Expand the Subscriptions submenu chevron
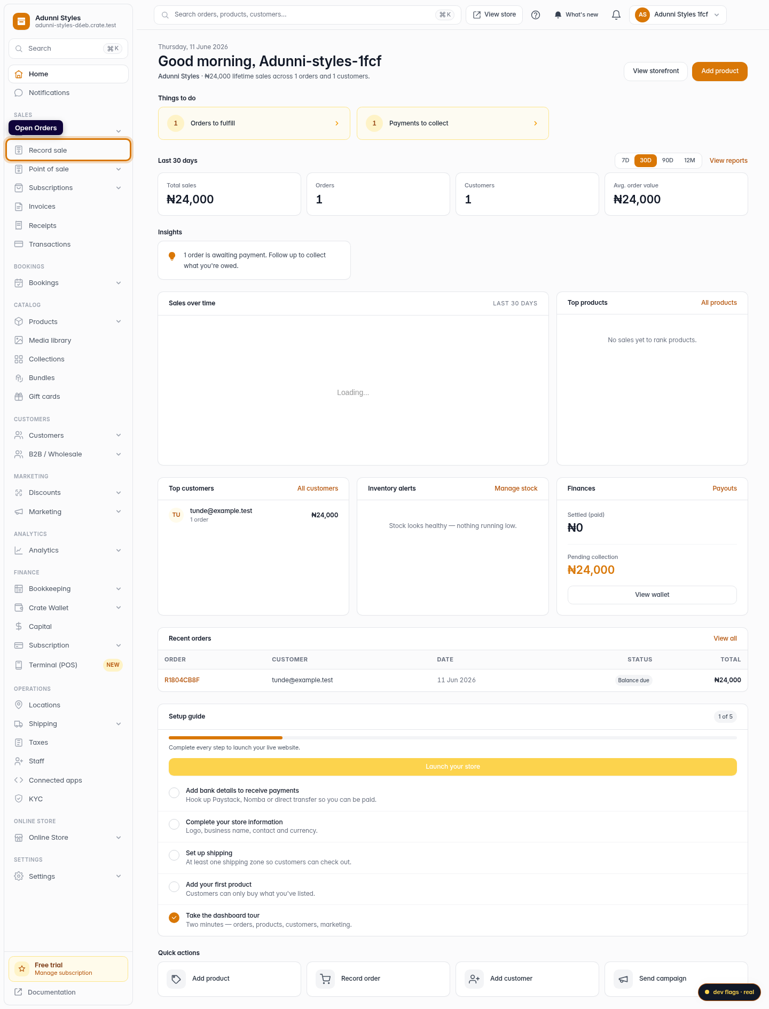This screenshot has width=769, height=1009. click(x=119, y=188)
